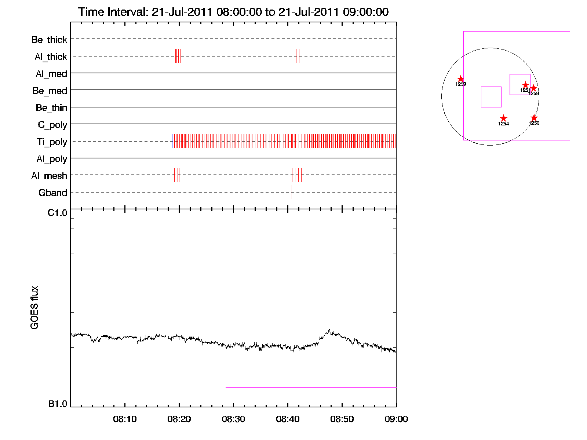Click the red star above label 1258
The image size is (587, 440).
pyautogui.click(x=533, y=88)
